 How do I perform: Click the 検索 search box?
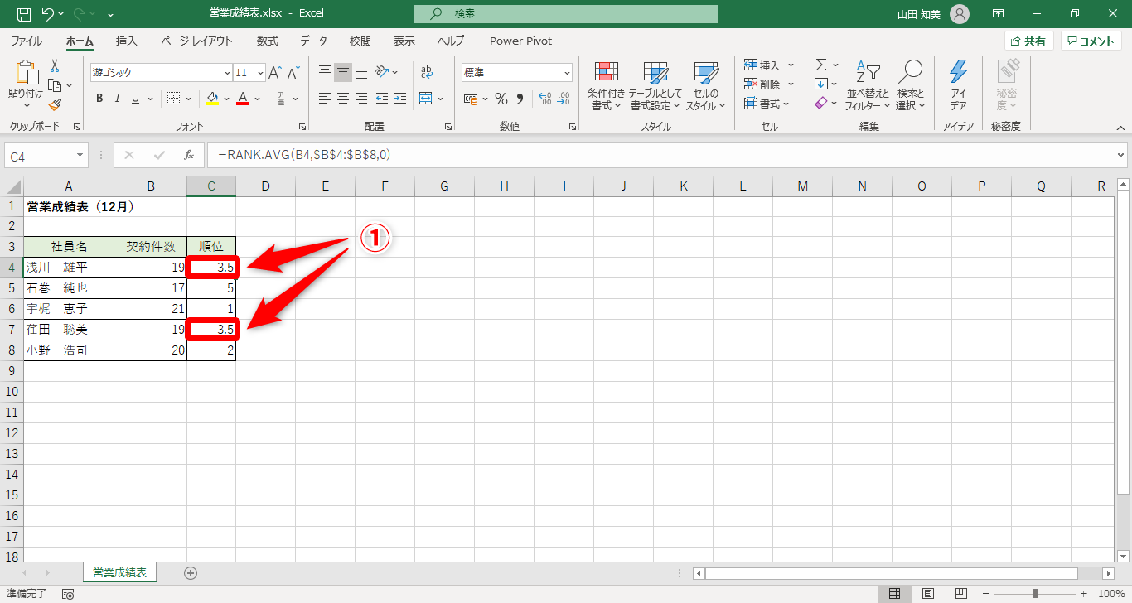(x=566, y=14)
